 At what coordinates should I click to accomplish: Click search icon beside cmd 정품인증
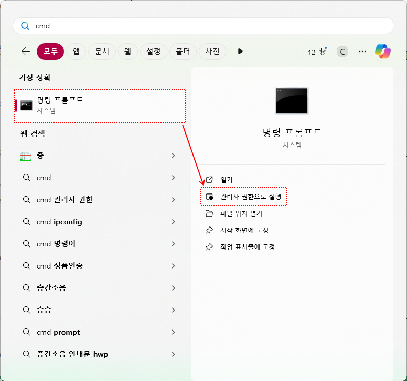[x=26, y=266]
